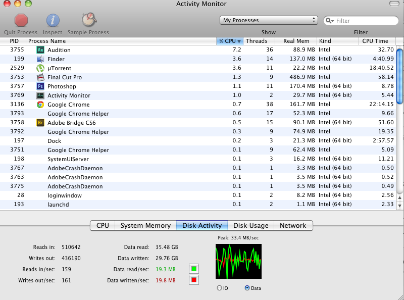Click the Sample Process icon
The height and width of the screenshot is (300, 404).
pyautogui.click(x=89, y=20)
